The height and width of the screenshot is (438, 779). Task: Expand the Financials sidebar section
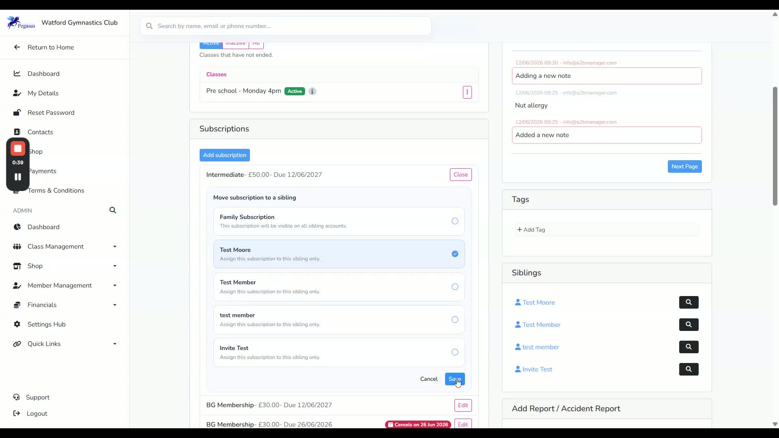(65, 305)
